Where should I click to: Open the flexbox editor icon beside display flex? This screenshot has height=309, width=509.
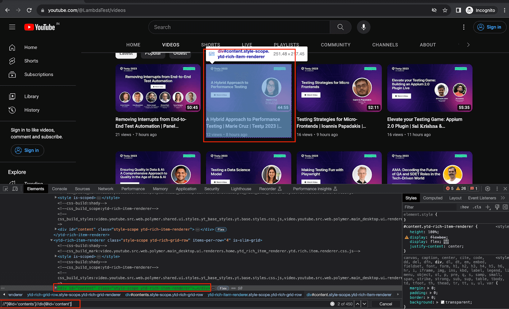446,242
